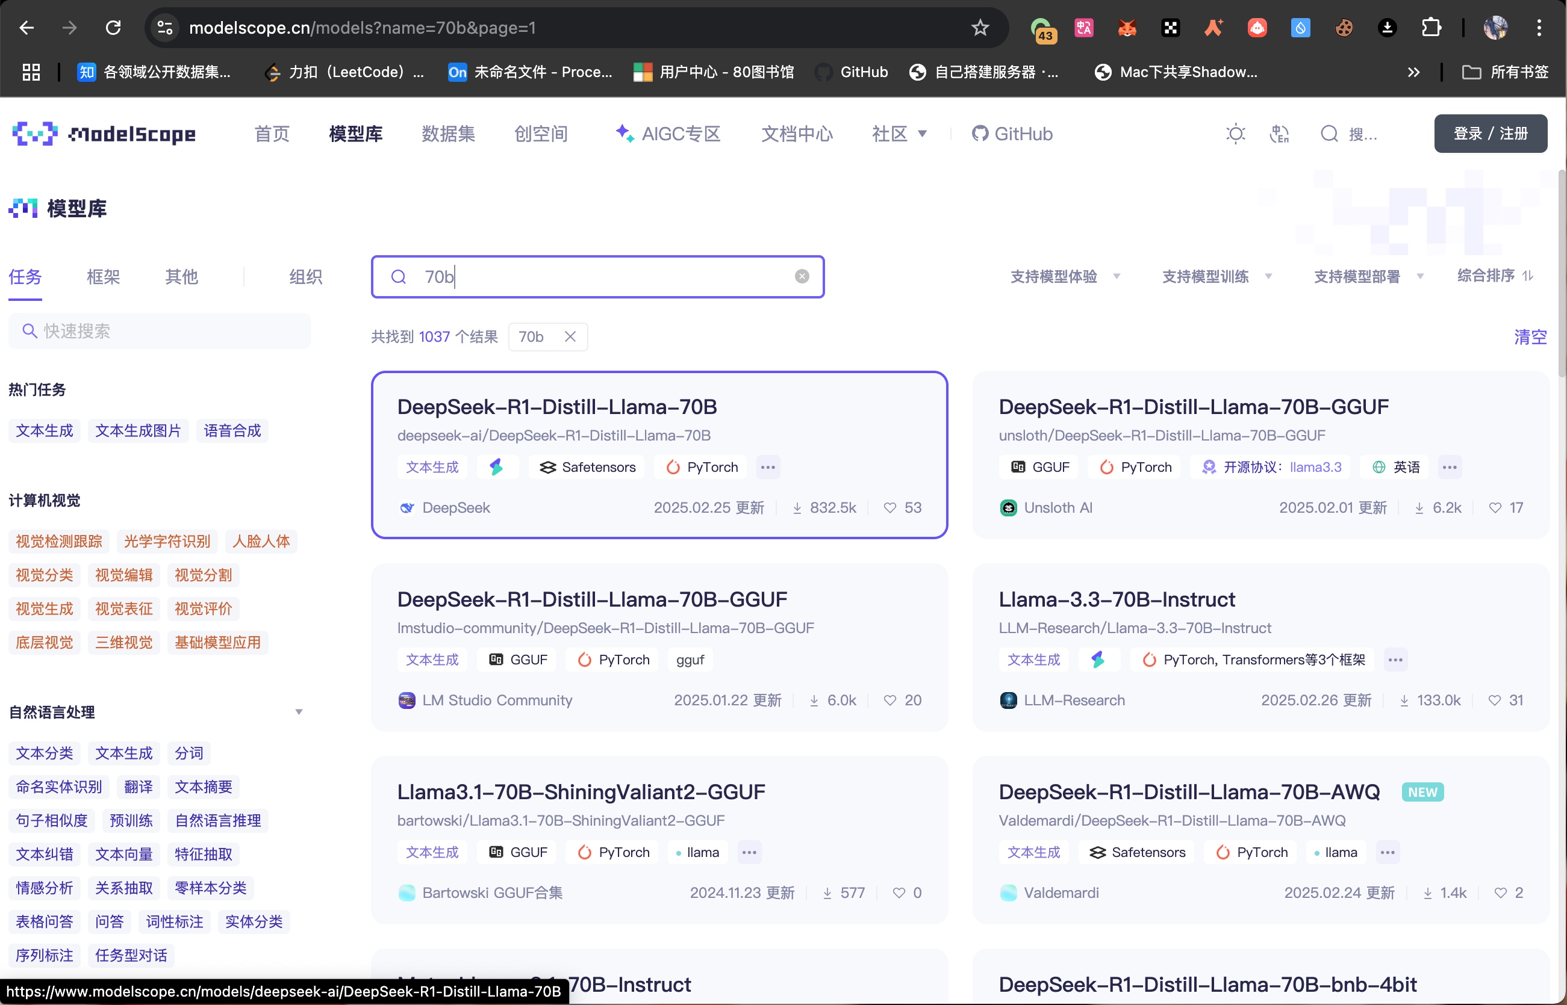Click the page vertical scrollbar
The height and width of the screenshot is (1005, 1567).
[x=1561, y=274]
